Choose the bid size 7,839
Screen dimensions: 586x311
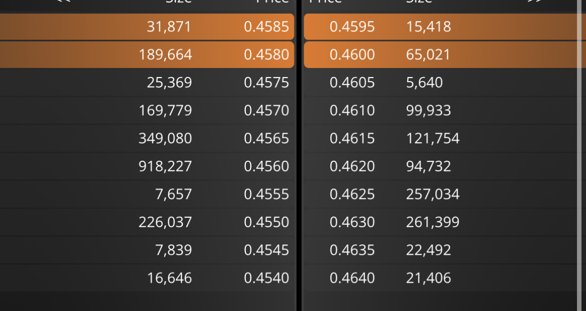click(x=174, y=250)
